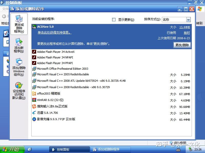
Task: Switch to 控制面板 taskbar button
Action: (x=70, y=149)
